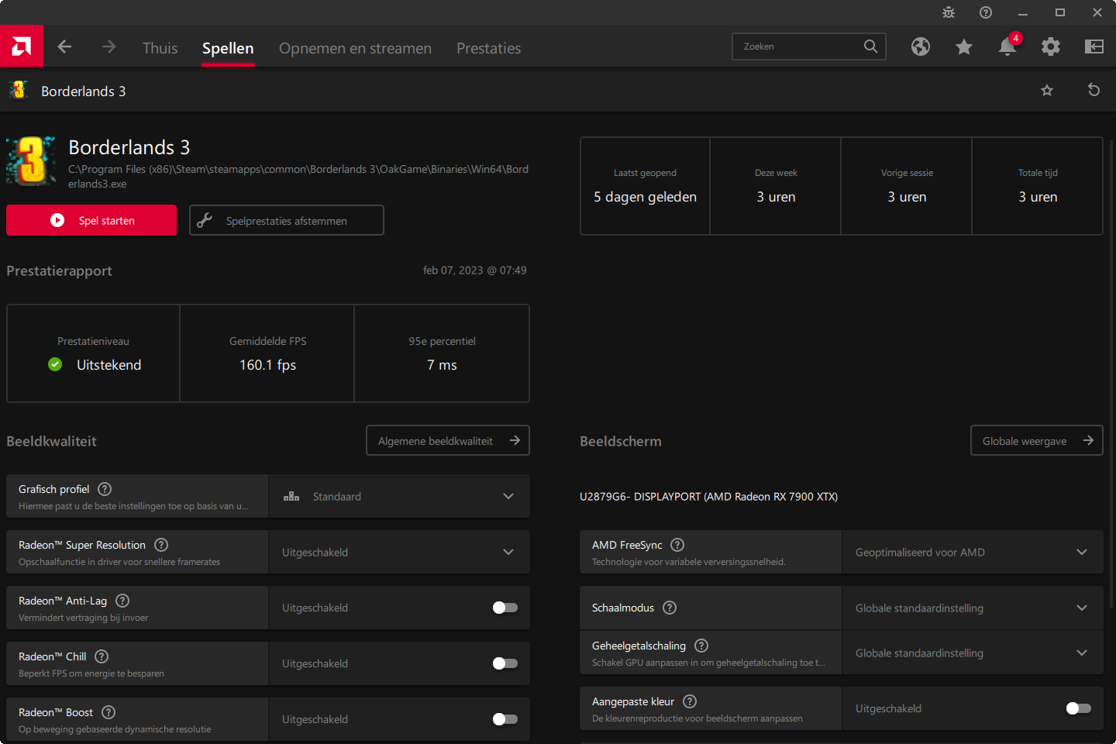Show help for Radeon Boost
Image resolution: width=1116 pixels, height=744 pixels.
(x=108, y=712)
